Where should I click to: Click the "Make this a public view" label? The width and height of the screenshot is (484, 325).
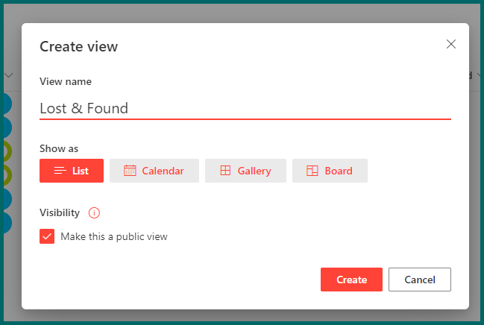click(114, 236)
